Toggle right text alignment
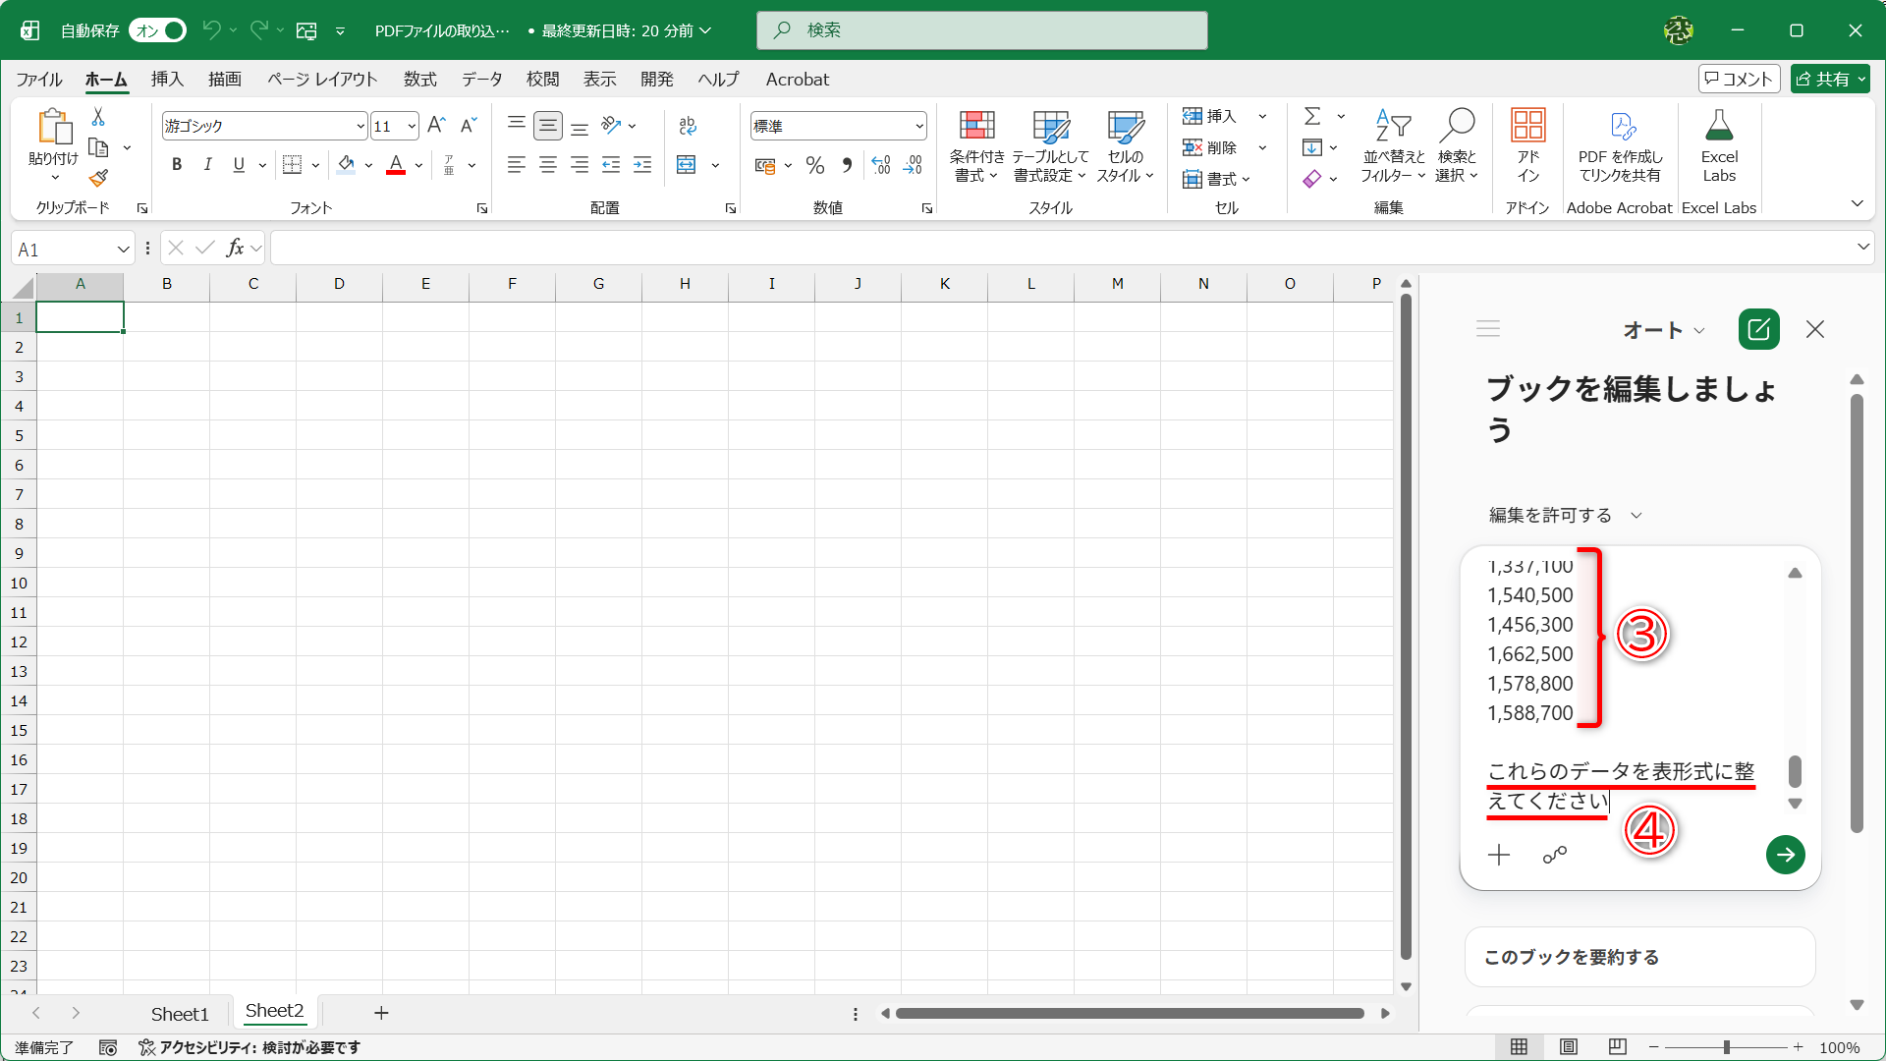Viewport: 1886px width, 1061px height. point(580,165)
